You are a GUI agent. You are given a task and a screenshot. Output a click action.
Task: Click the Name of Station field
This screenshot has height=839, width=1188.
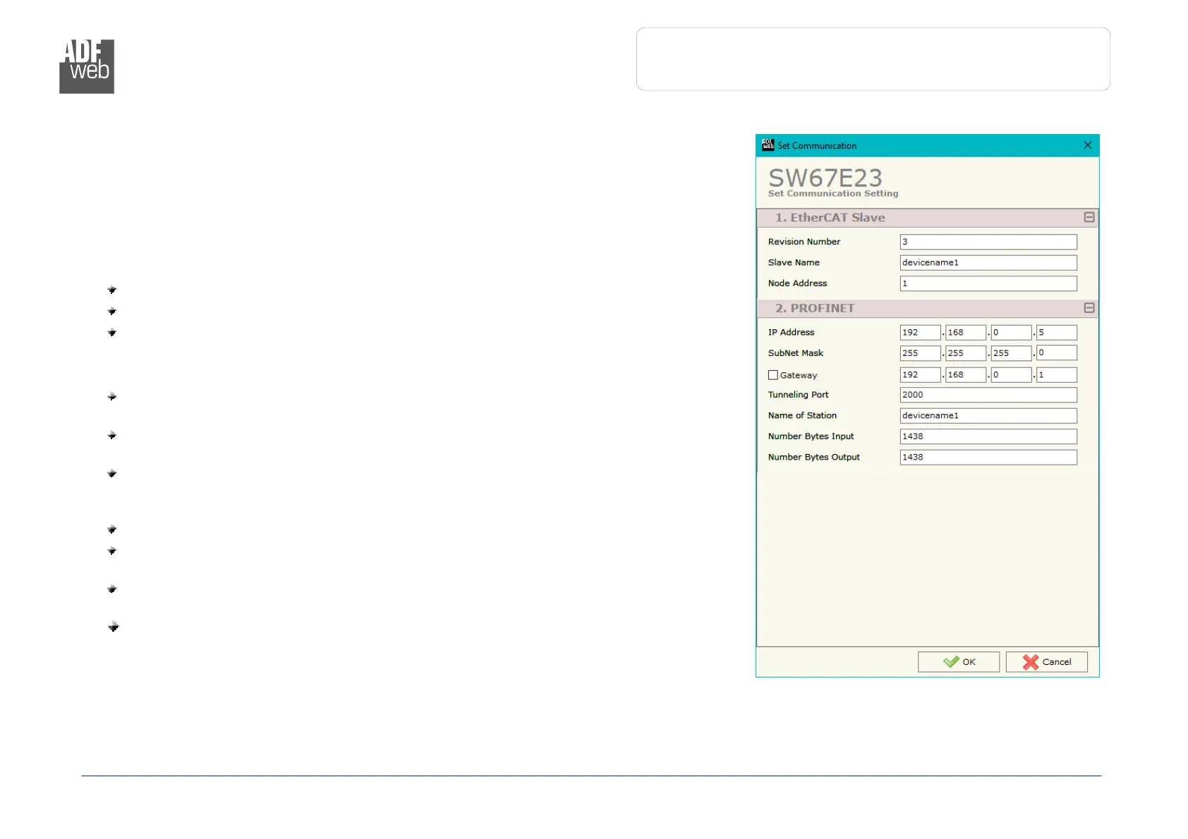pyautogui.click(x=988, y=416)
